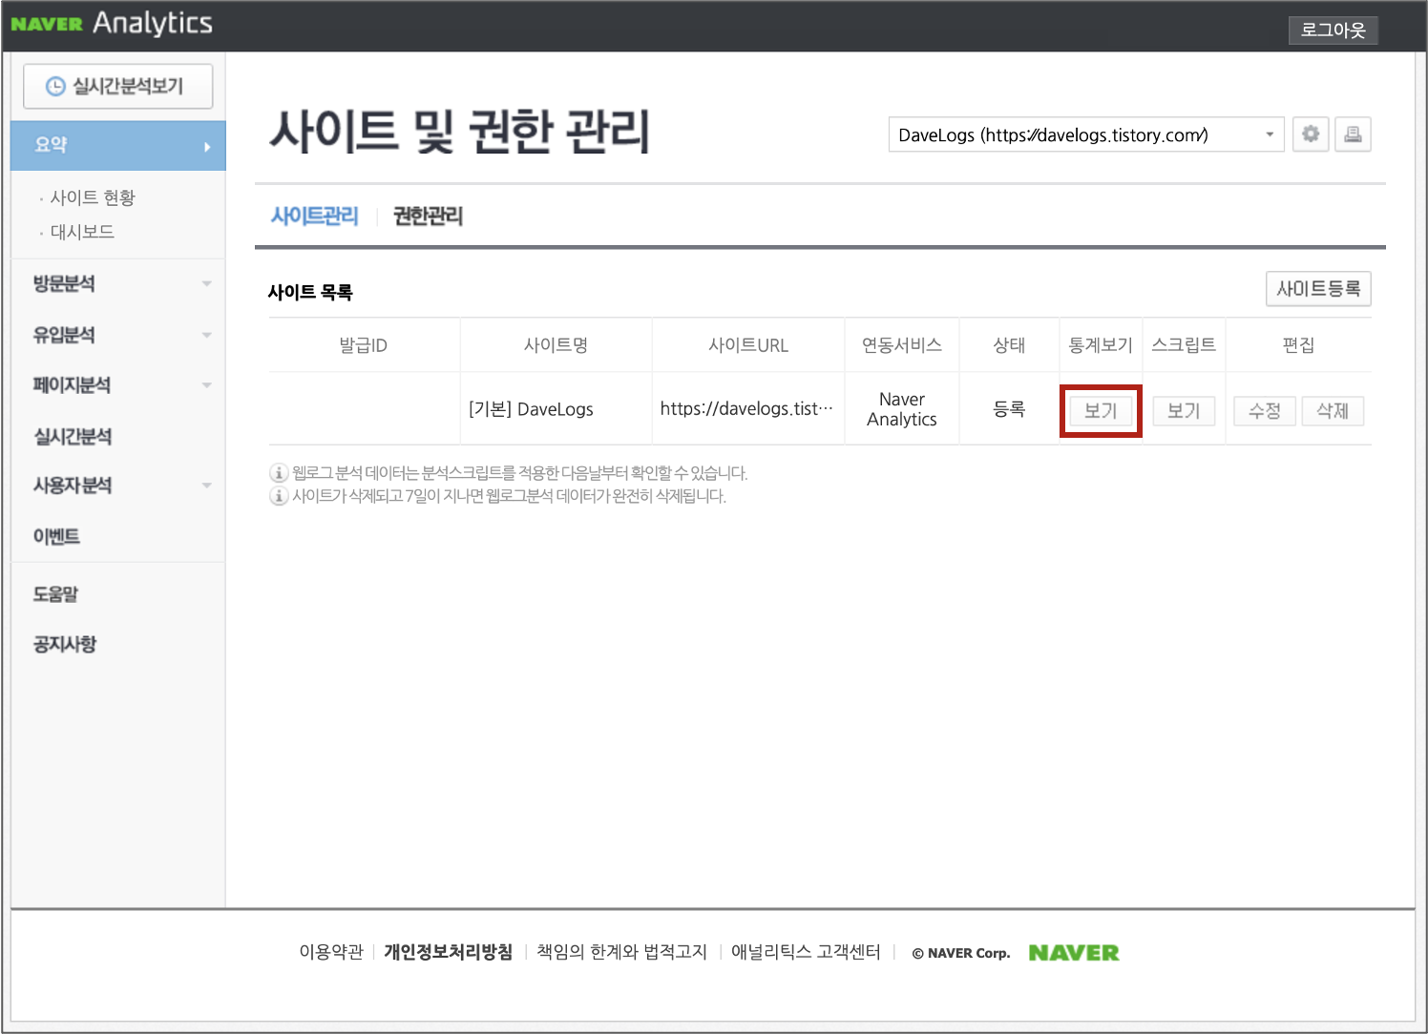Click 보기 under 통계보기 column

click(x=1101, y=411)
